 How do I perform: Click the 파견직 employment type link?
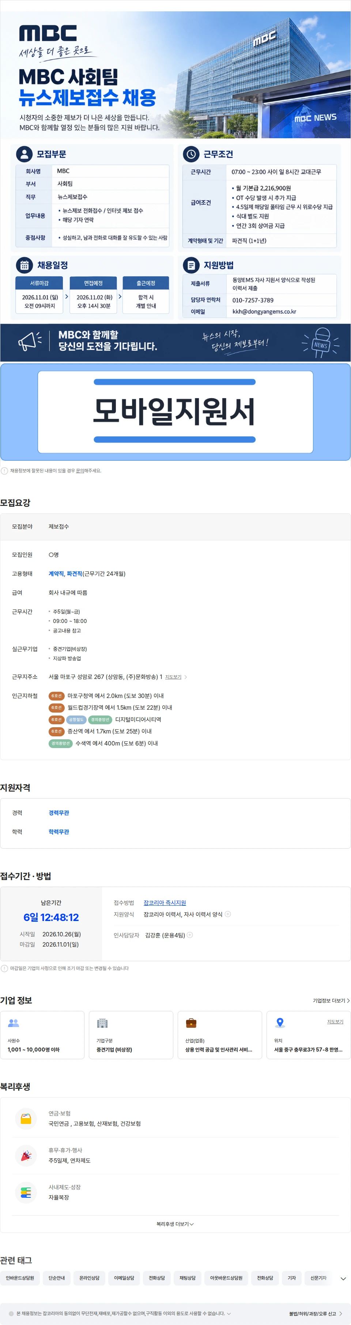(x=75, y=574)
